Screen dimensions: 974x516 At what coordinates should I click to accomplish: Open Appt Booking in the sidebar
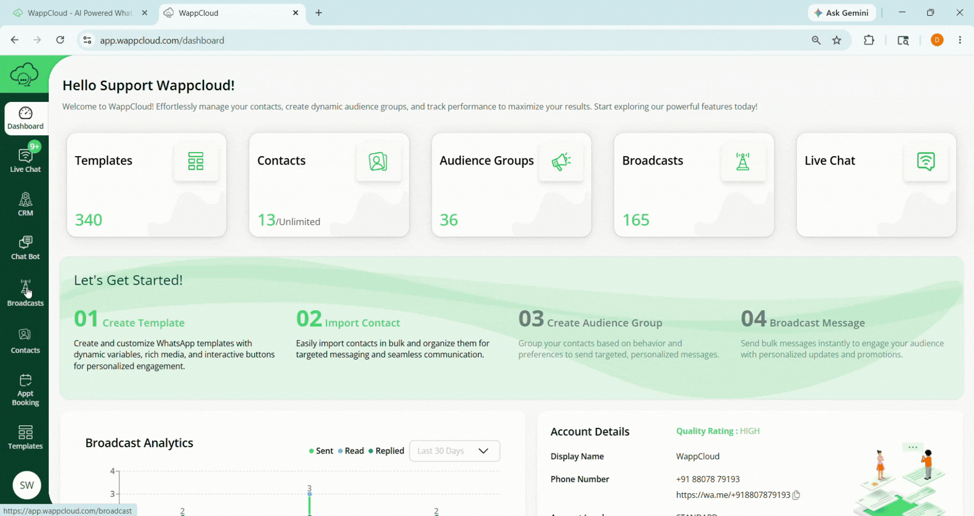(x=25, y=390)
